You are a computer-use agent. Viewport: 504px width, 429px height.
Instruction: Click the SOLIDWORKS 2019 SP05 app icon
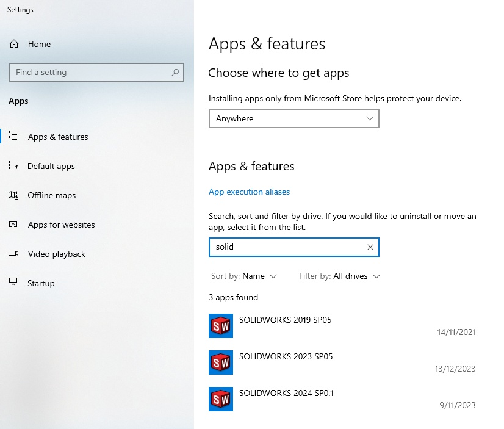pos(221,326)
